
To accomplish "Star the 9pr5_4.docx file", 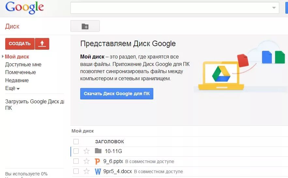I will pyautogui.click(x=86, y=171).
